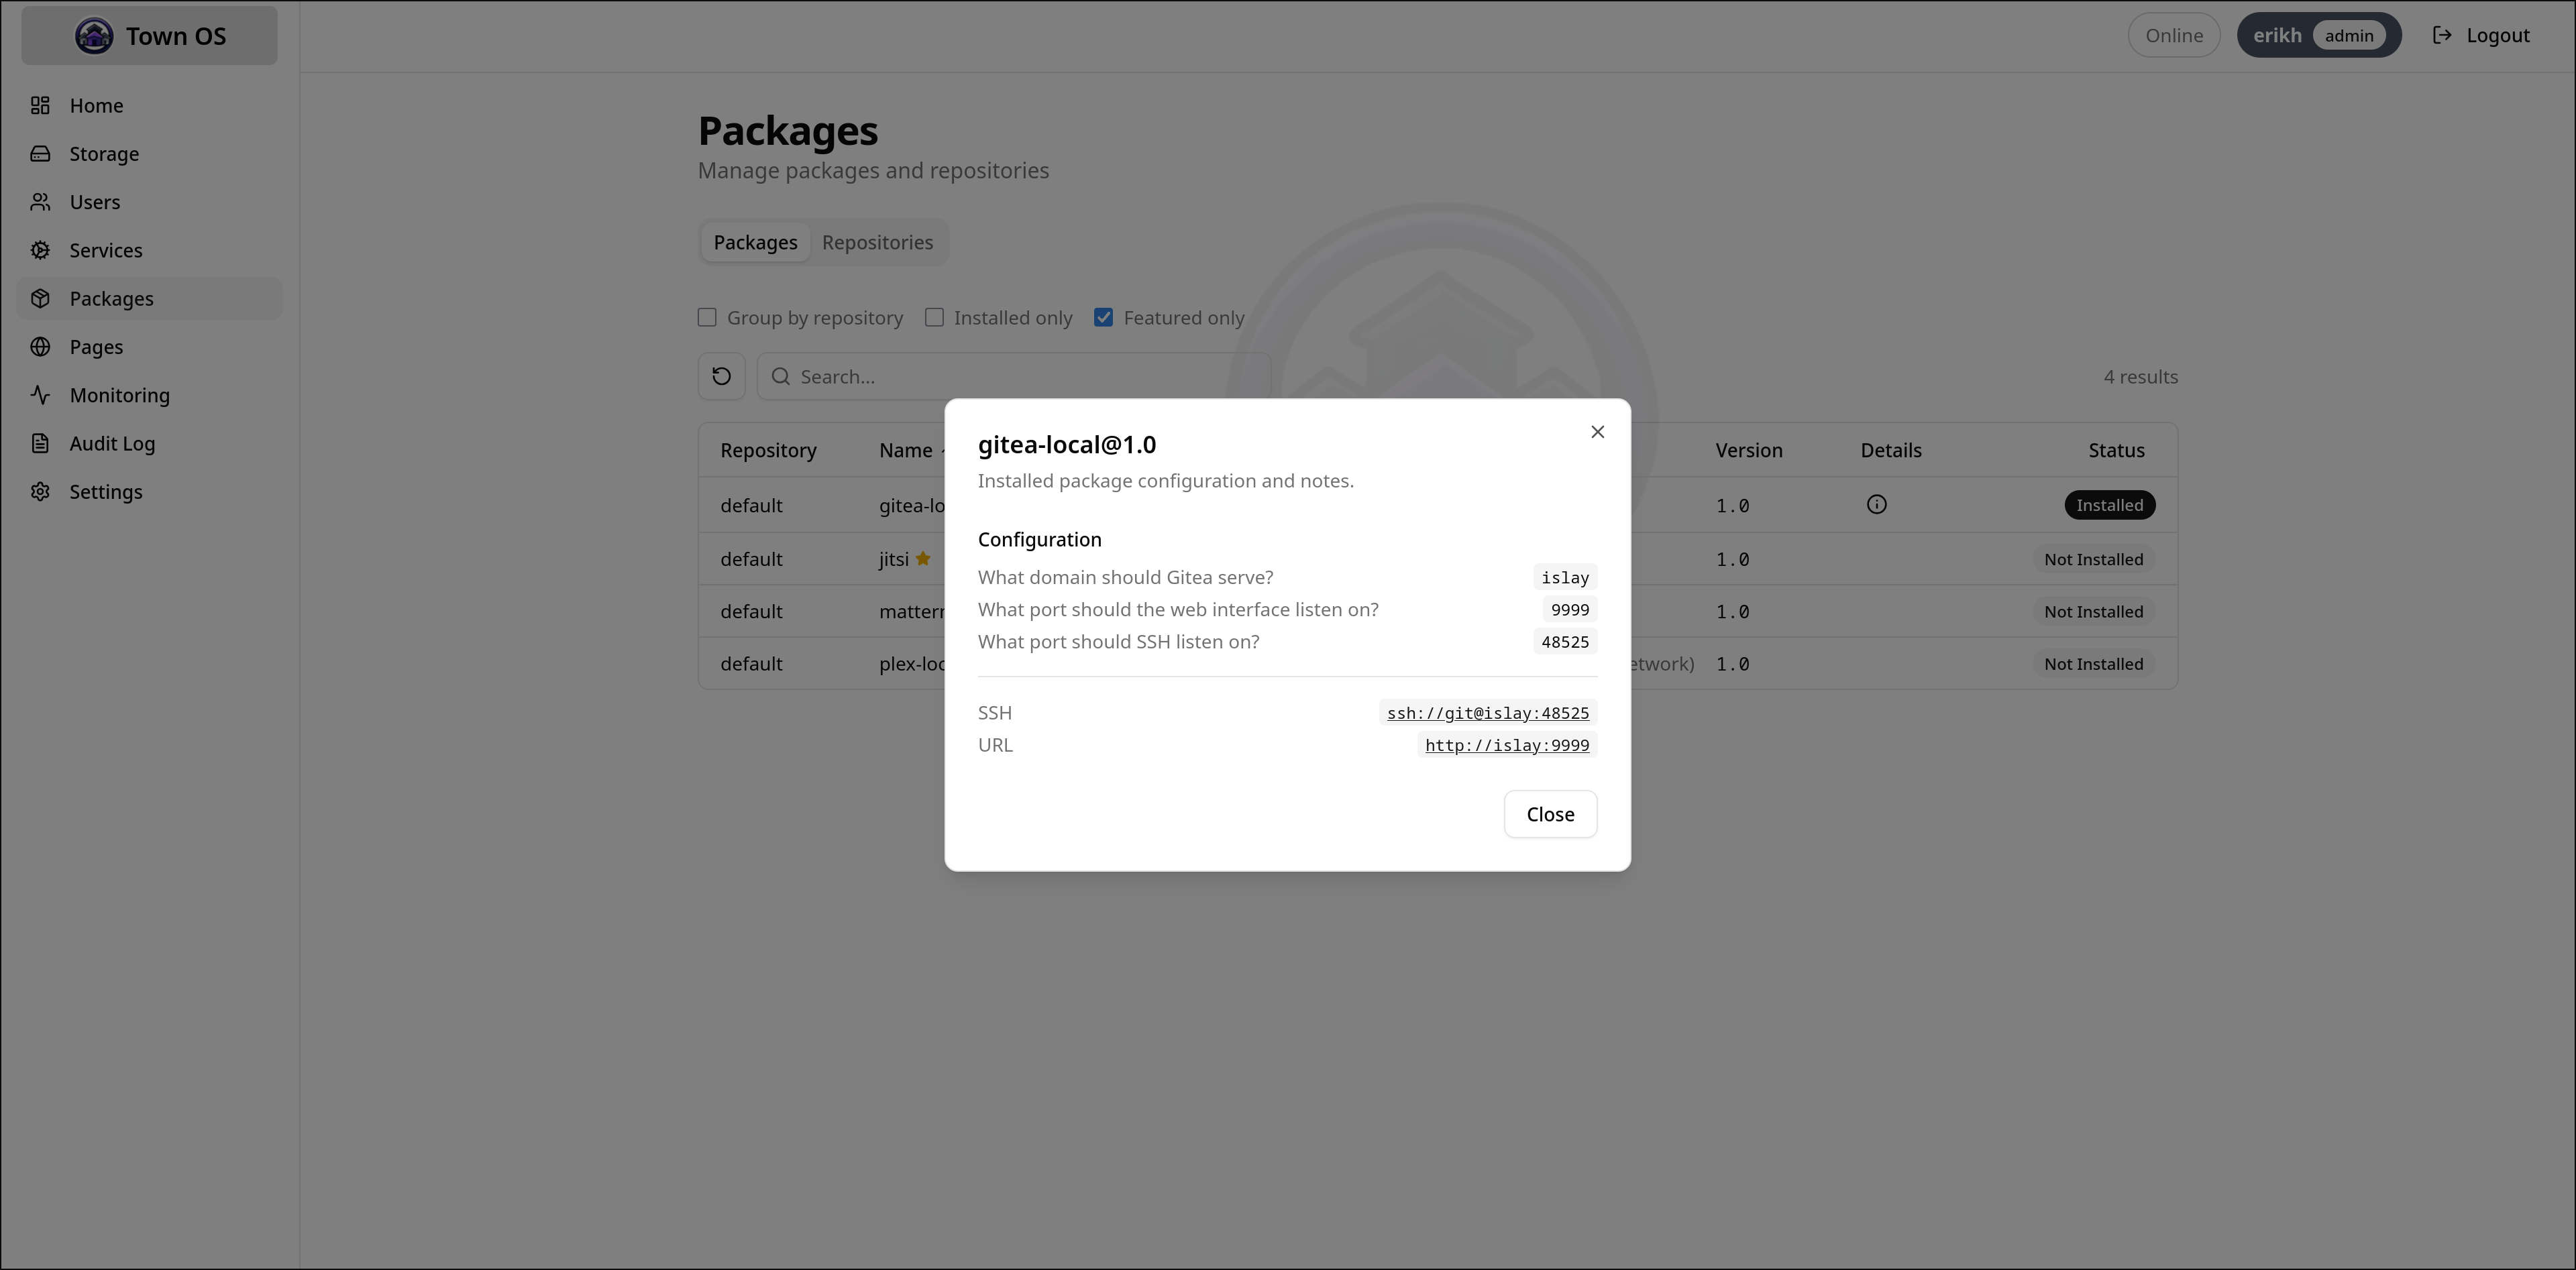This screenshot has width=2576, height=1270.
Task: Switch to the Repositories tab
Action: (x=877, y=243)
